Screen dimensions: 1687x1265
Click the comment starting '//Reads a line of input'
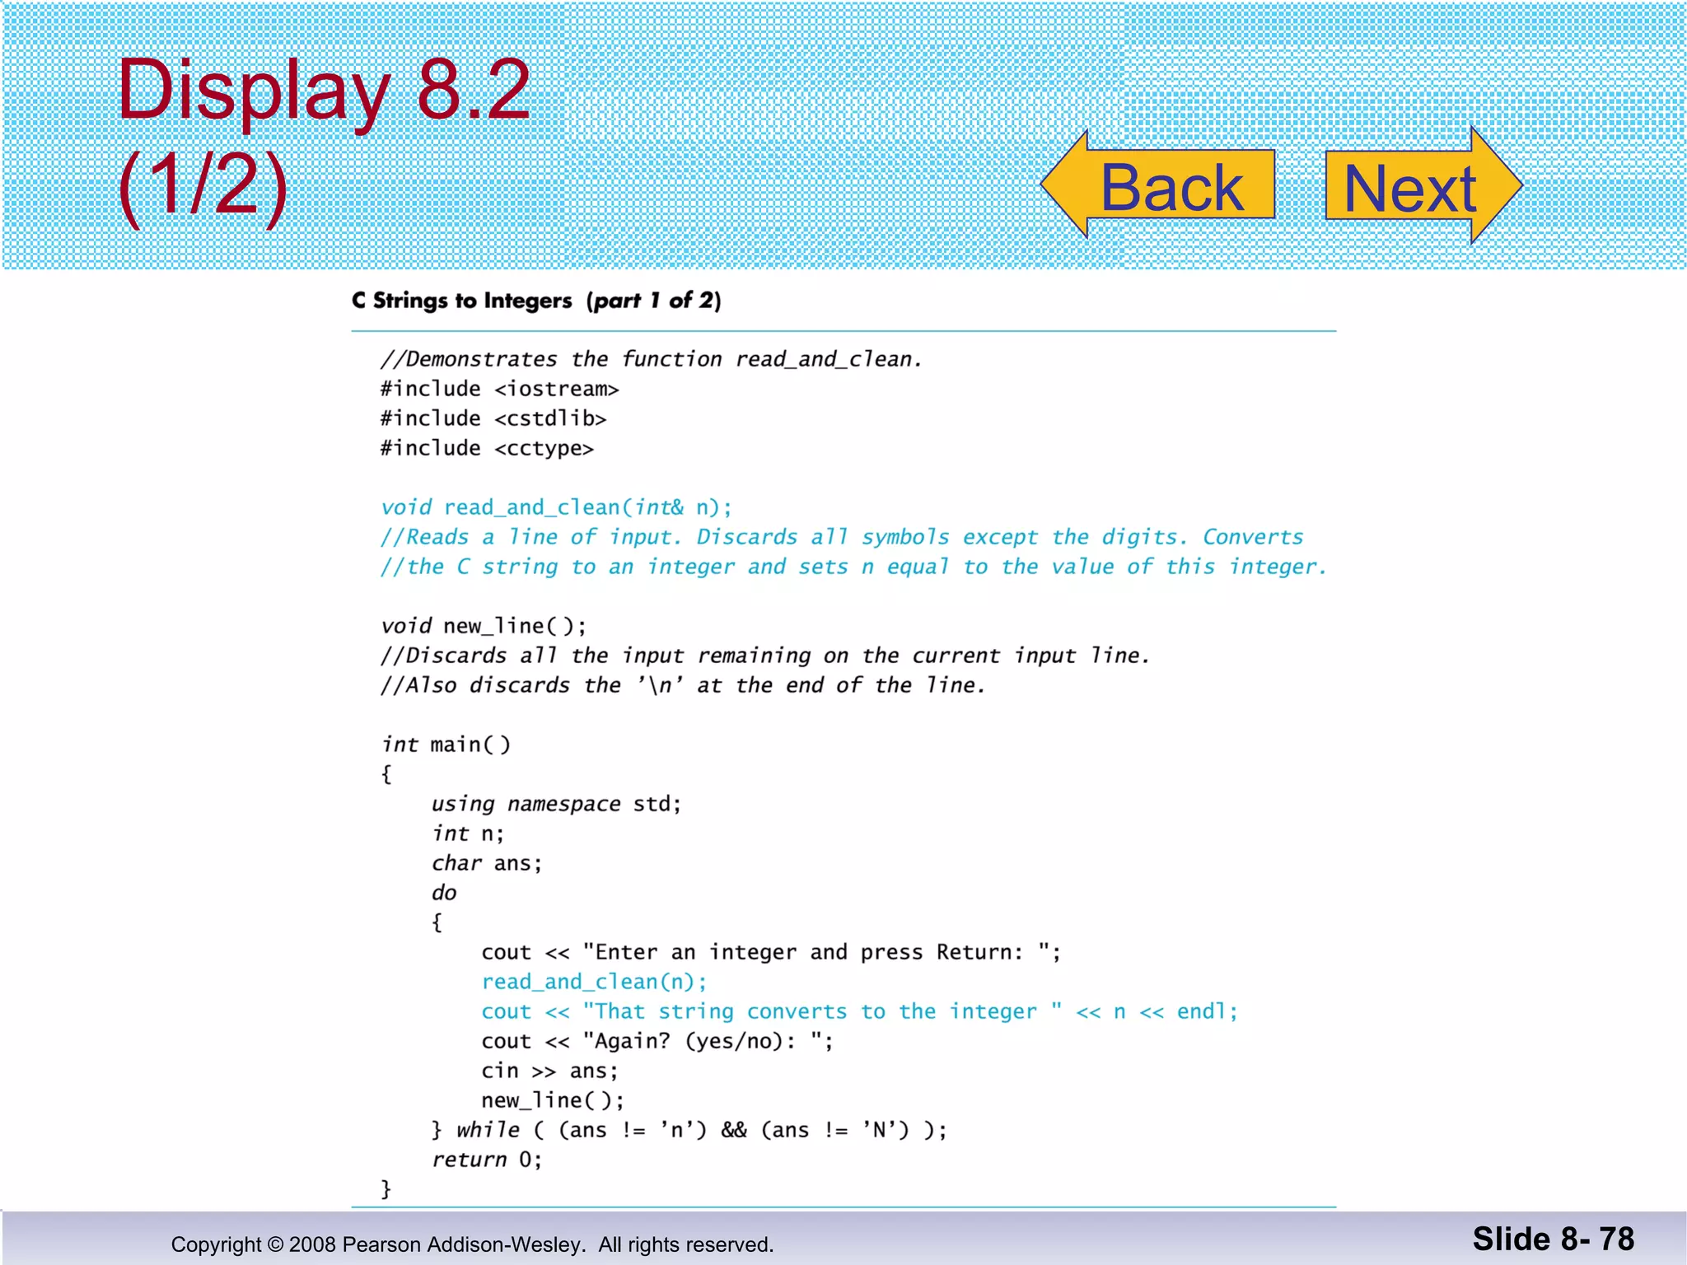842,537
